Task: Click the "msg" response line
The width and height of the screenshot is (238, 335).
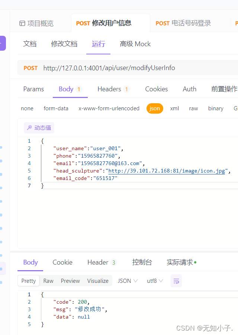Action: (x=80, y=309)
